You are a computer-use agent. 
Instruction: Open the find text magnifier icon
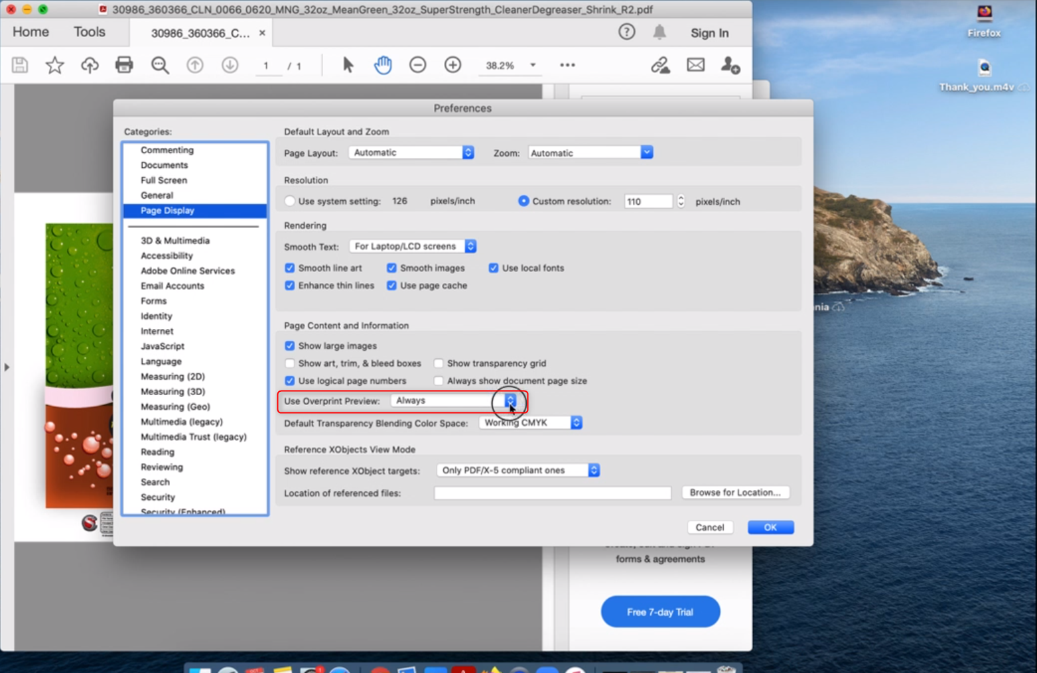pos(159,65)
